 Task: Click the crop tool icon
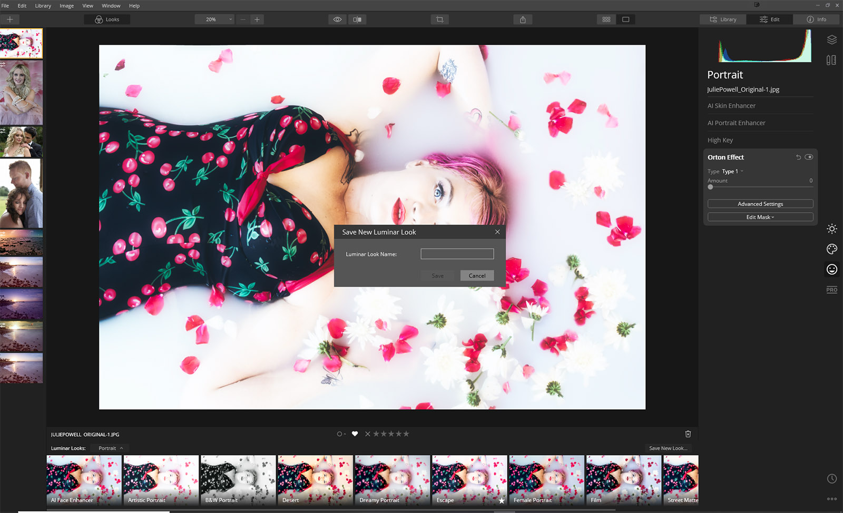pyautogui.click(x=439, y=19)
